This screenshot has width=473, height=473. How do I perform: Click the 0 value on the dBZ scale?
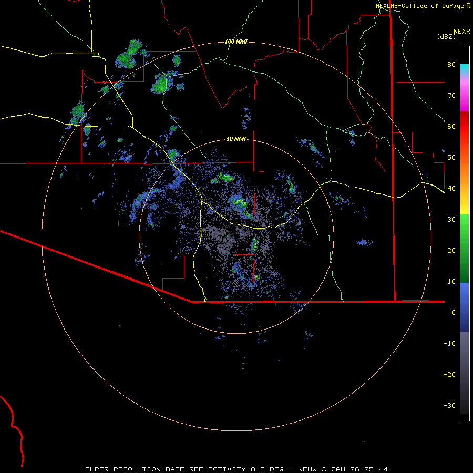coord(454,313)
